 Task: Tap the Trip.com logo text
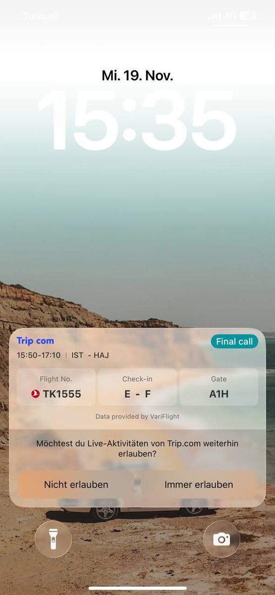(35, 341)
